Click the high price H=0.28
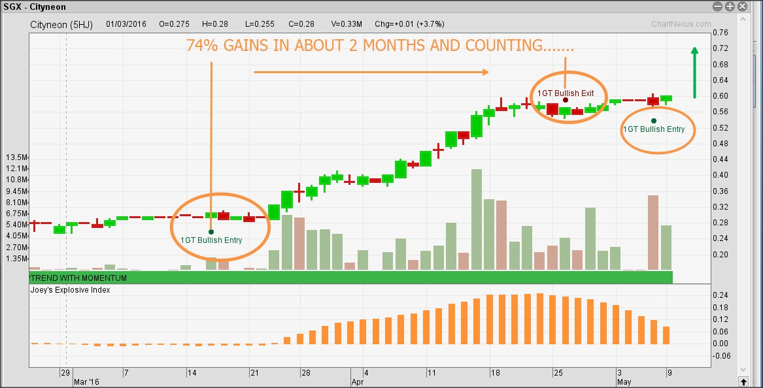 tap(215, 24)
